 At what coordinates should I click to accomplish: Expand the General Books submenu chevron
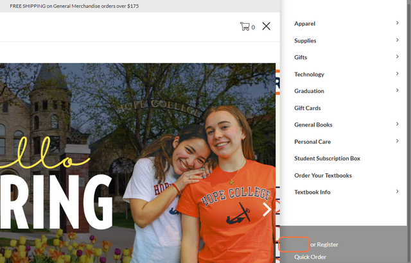pos(398,124)
